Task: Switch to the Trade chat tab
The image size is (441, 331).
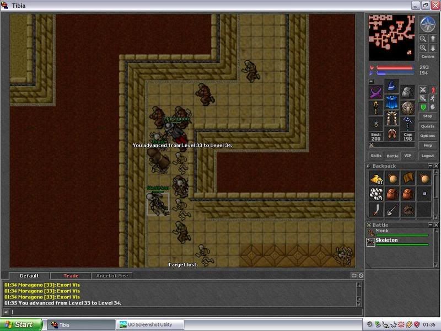Action: [x=71, y=276]
